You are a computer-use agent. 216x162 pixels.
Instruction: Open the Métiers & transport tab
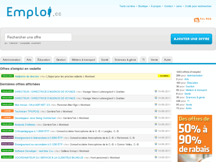pyautogui.click(x=83, y=60)
